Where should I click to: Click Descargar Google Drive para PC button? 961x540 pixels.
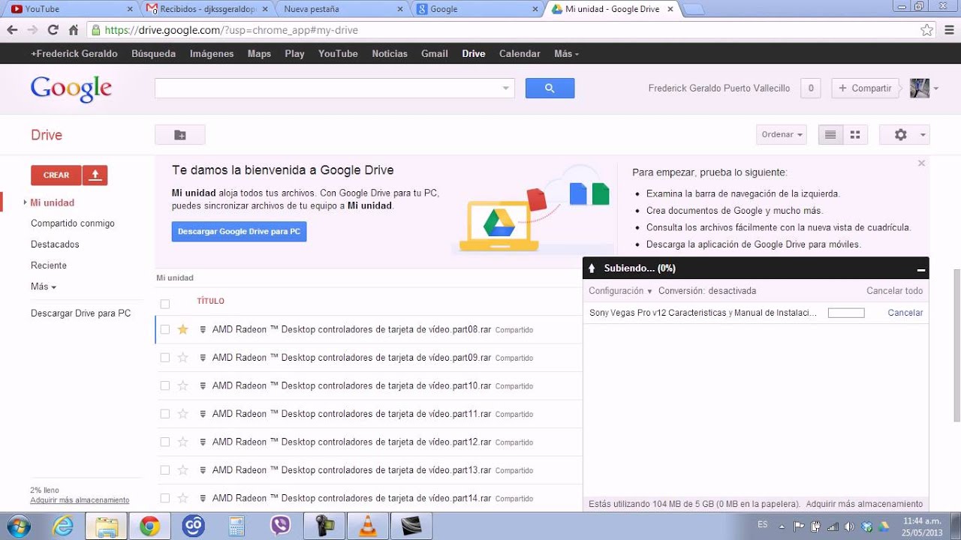pos(239,232)
